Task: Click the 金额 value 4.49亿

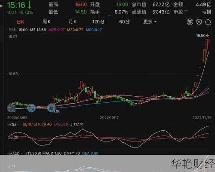Action: pyautogui.click(x=204, y=5)
